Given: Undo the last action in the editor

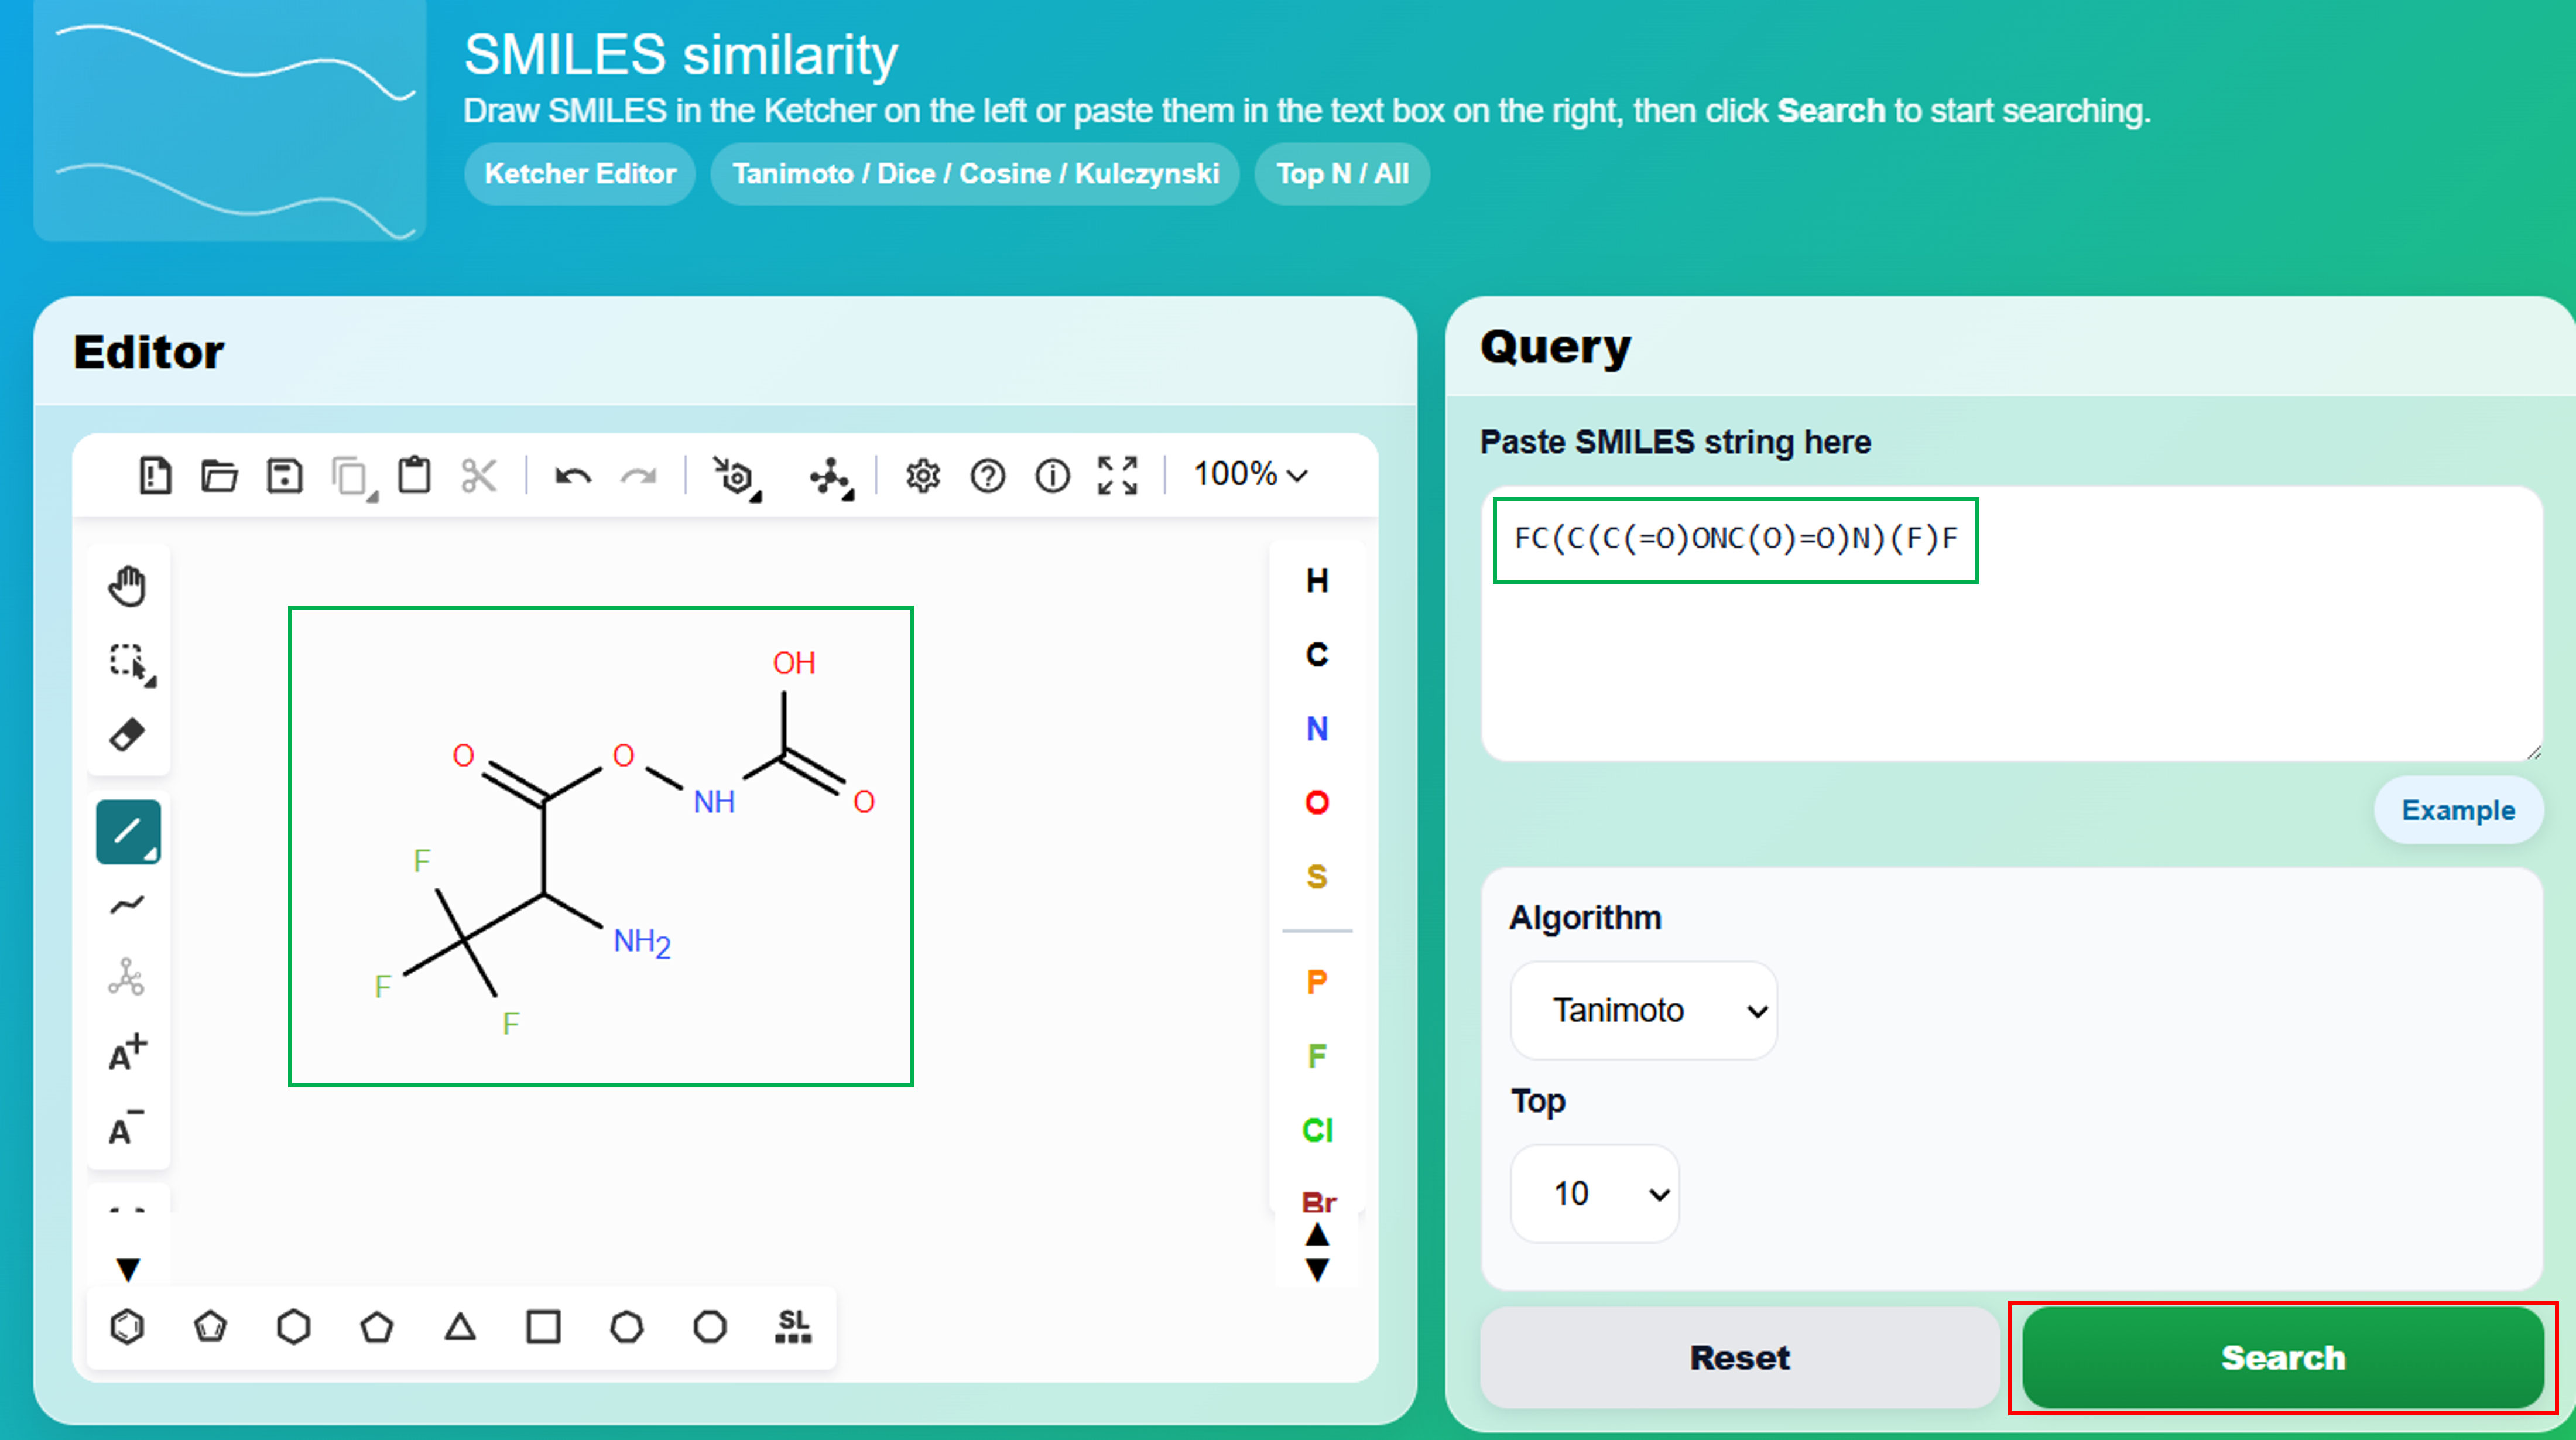Looking at the screenshot, I should (x=574, y=476).
